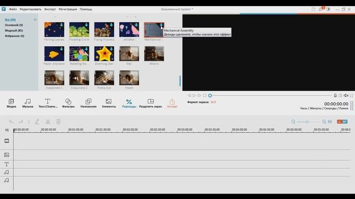Collapse the category sidebar with back arrow
Viewport: 355px width, 199px height.
coord(35,20)
